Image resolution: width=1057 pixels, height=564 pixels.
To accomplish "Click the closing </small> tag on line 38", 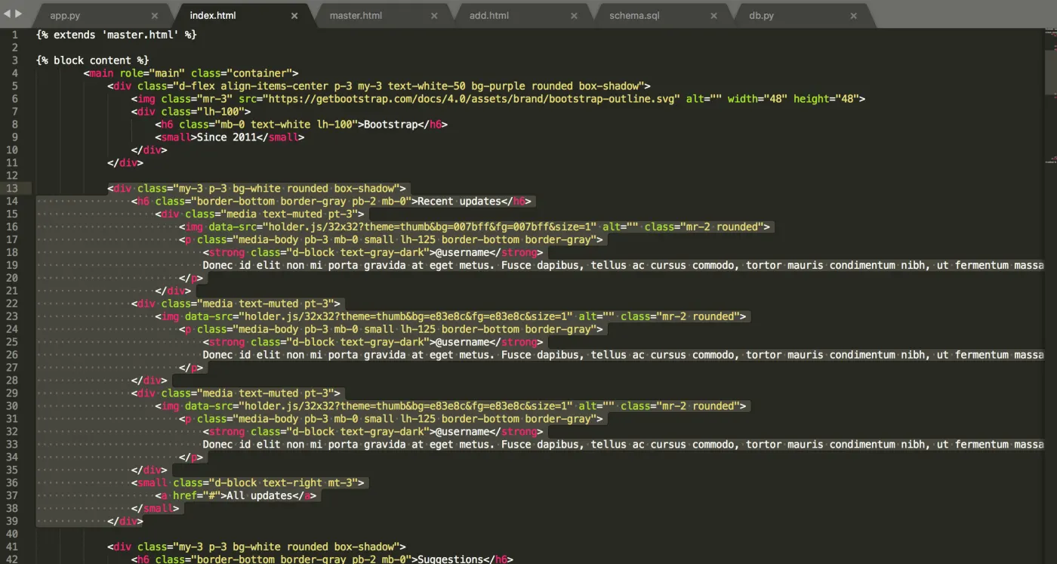I will 156,508.
